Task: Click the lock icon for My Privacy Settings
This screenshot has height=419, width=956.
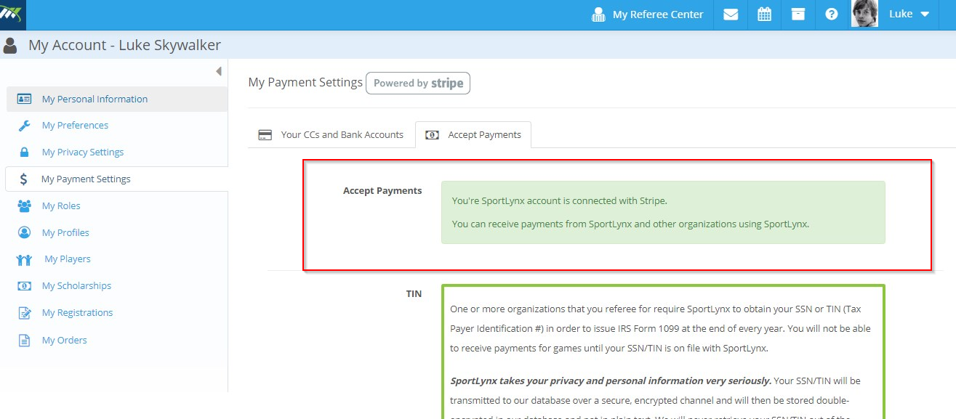Action: point(24,152)
